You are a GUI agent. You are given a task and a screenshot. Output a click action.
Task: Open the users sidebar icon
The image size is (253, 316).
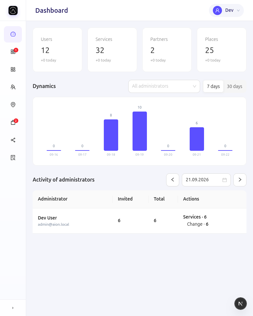(13, 87)
